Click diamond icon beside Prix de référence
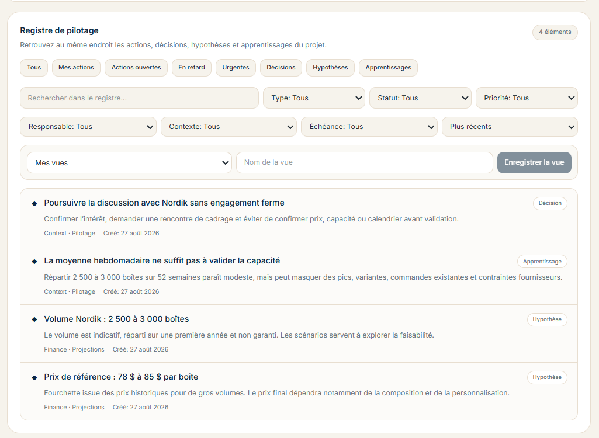Screen dimensions: 599x438 [x=34, y=378]
